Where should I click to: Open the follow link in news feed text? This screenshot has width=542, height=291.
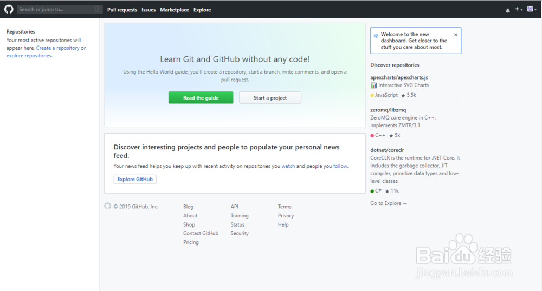340,166
